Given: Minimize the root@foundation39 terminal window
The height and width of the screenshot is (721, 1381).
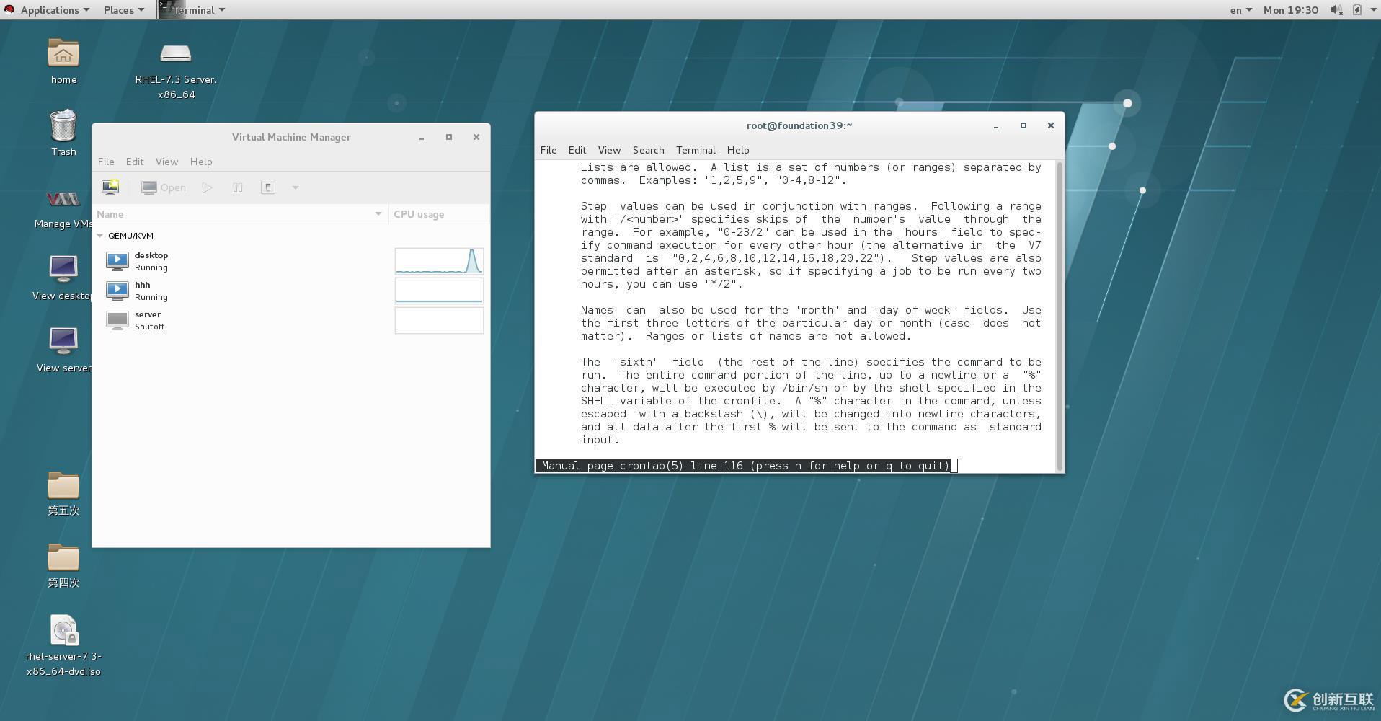Looking at the screenshot, I should (x=996, y=125).
